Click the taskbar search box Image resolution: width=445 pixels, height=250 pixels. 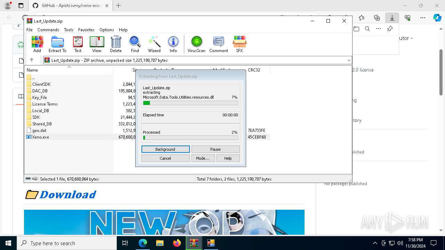coord(66,243)
